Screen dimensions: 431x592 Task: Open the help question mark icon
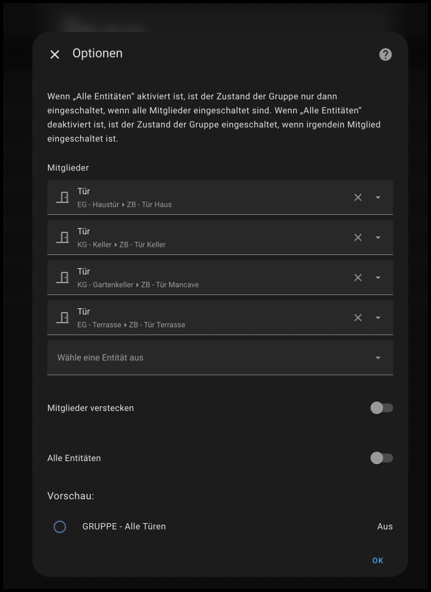click(385, 55)
